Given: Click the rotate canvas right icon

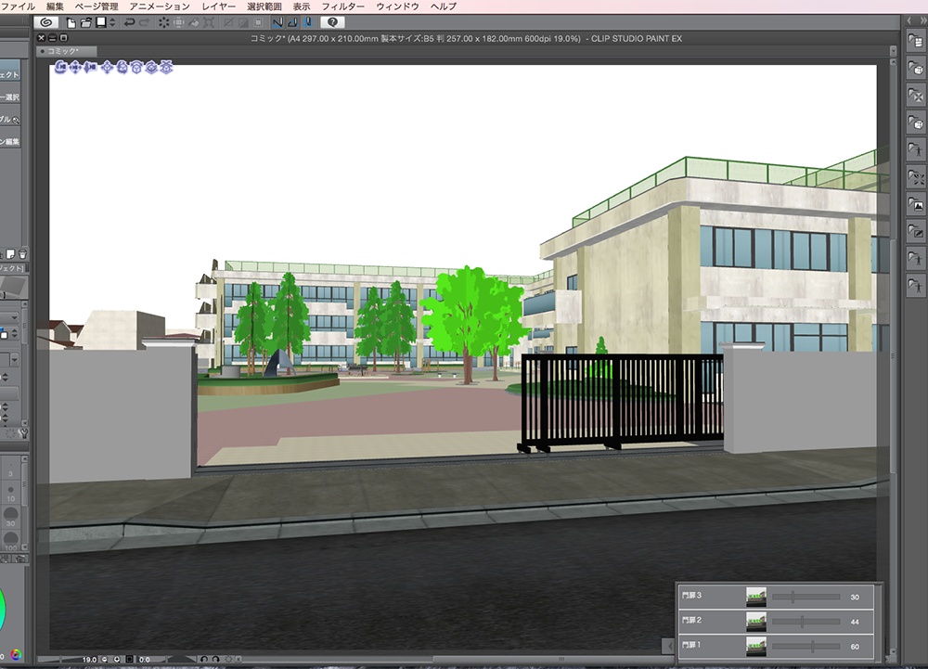Looking at the screenshot, I should point(215,659).
